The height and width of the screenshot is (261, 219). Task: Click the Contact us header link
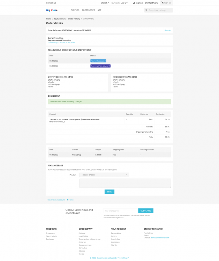51,3
